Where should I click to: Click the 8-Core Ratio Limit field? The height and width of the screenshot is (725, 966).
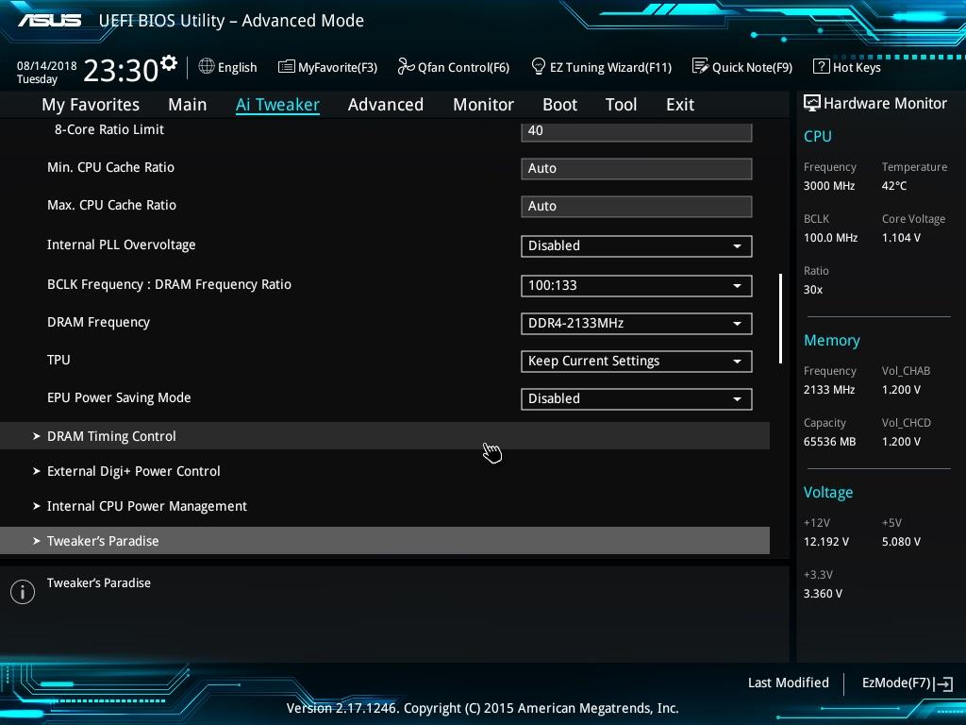coord(637,131)
